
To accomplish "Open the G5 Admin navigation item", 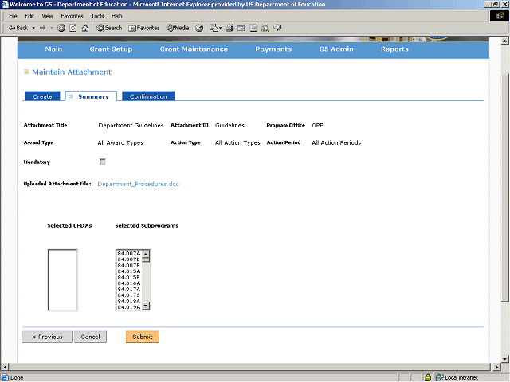I will point(336,49).
